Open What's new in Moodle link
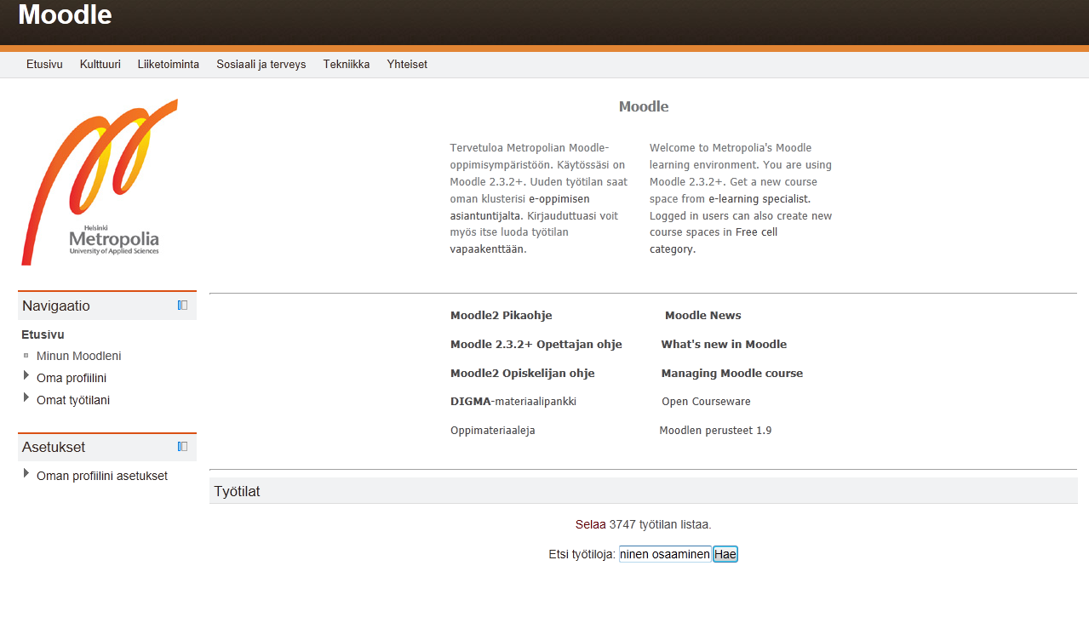Viewport: 1089px width, 623px height. 724,345
